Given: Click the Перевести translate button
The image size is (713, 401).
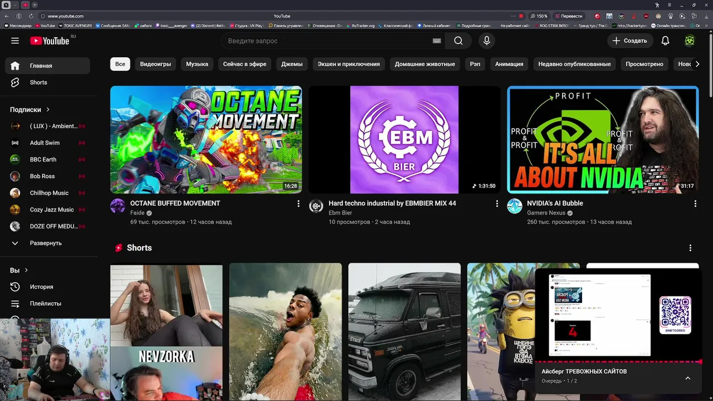Looking at the screenshot, I should pos(569,16).
